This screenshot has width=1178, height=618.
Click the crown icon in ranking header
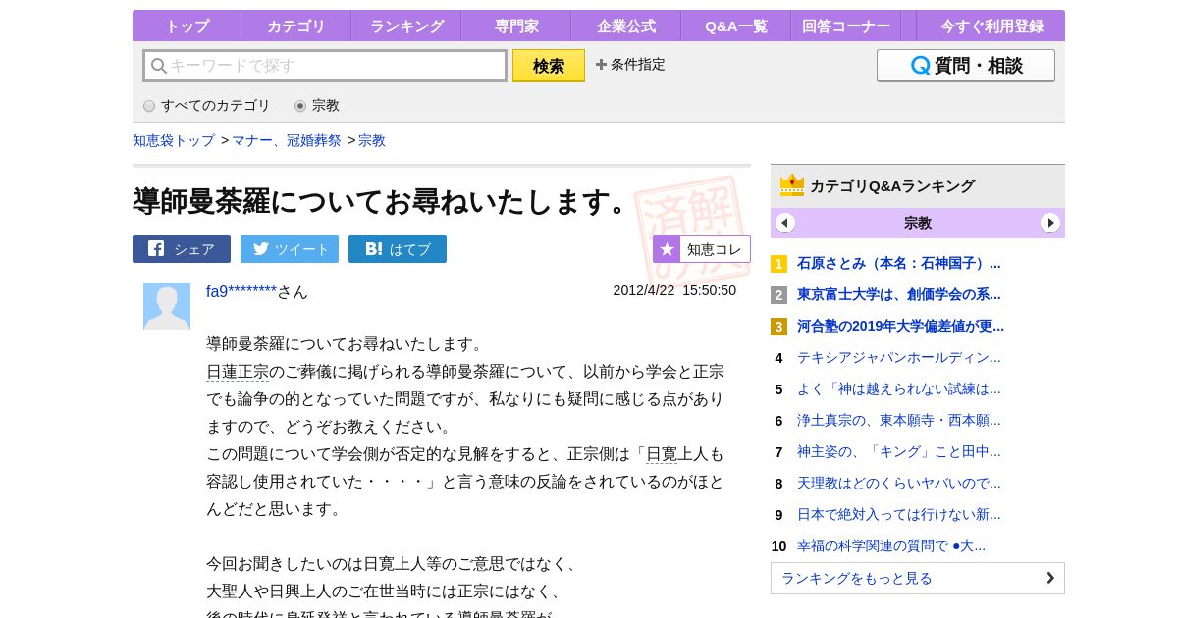coord(792,185)
